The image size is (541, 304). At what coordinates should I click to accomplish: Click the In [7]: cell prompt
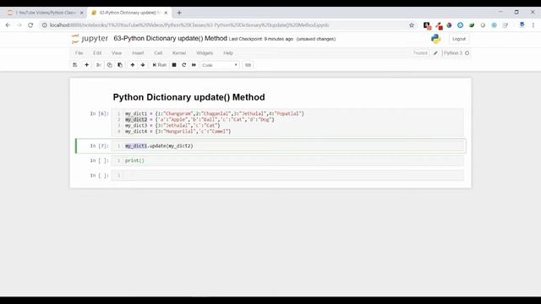tap(100, 146)
